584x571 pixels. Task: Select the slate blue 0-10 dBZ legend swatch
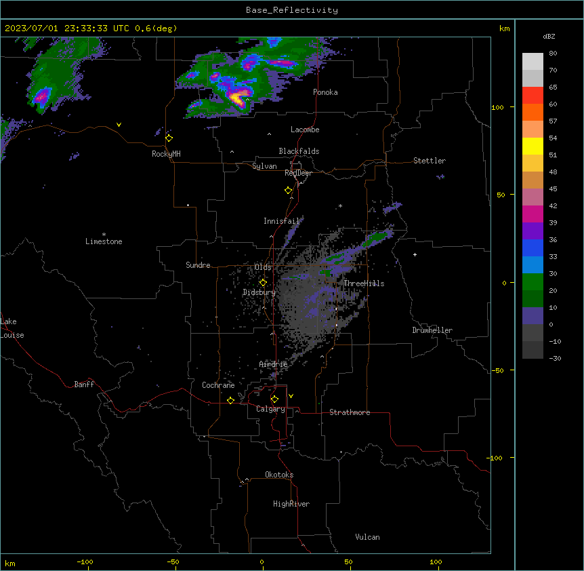[533, 316]
